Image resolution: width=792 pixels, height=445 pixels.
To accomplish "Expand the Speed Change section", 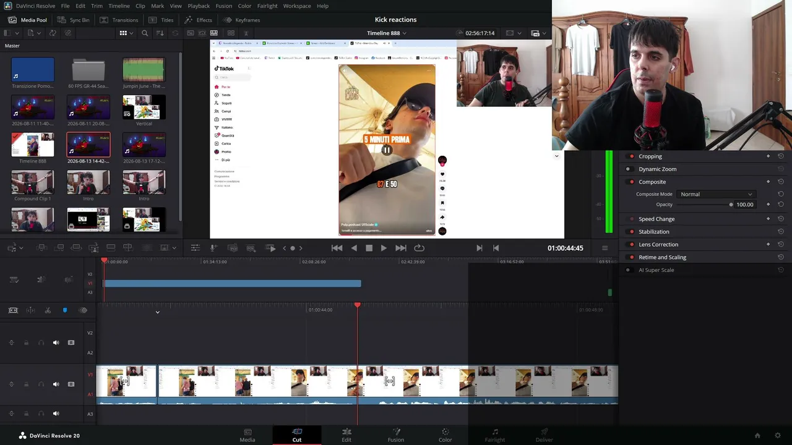I will coord(656,219).
